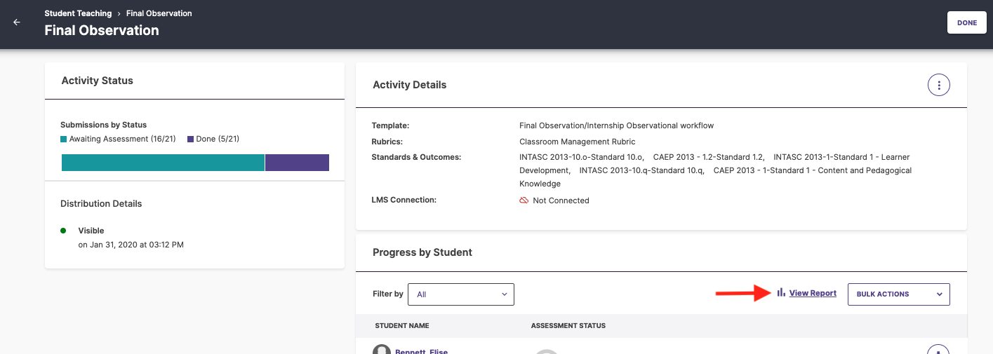Click the Jan 31, 2020 date text

(x=131, y=245)
